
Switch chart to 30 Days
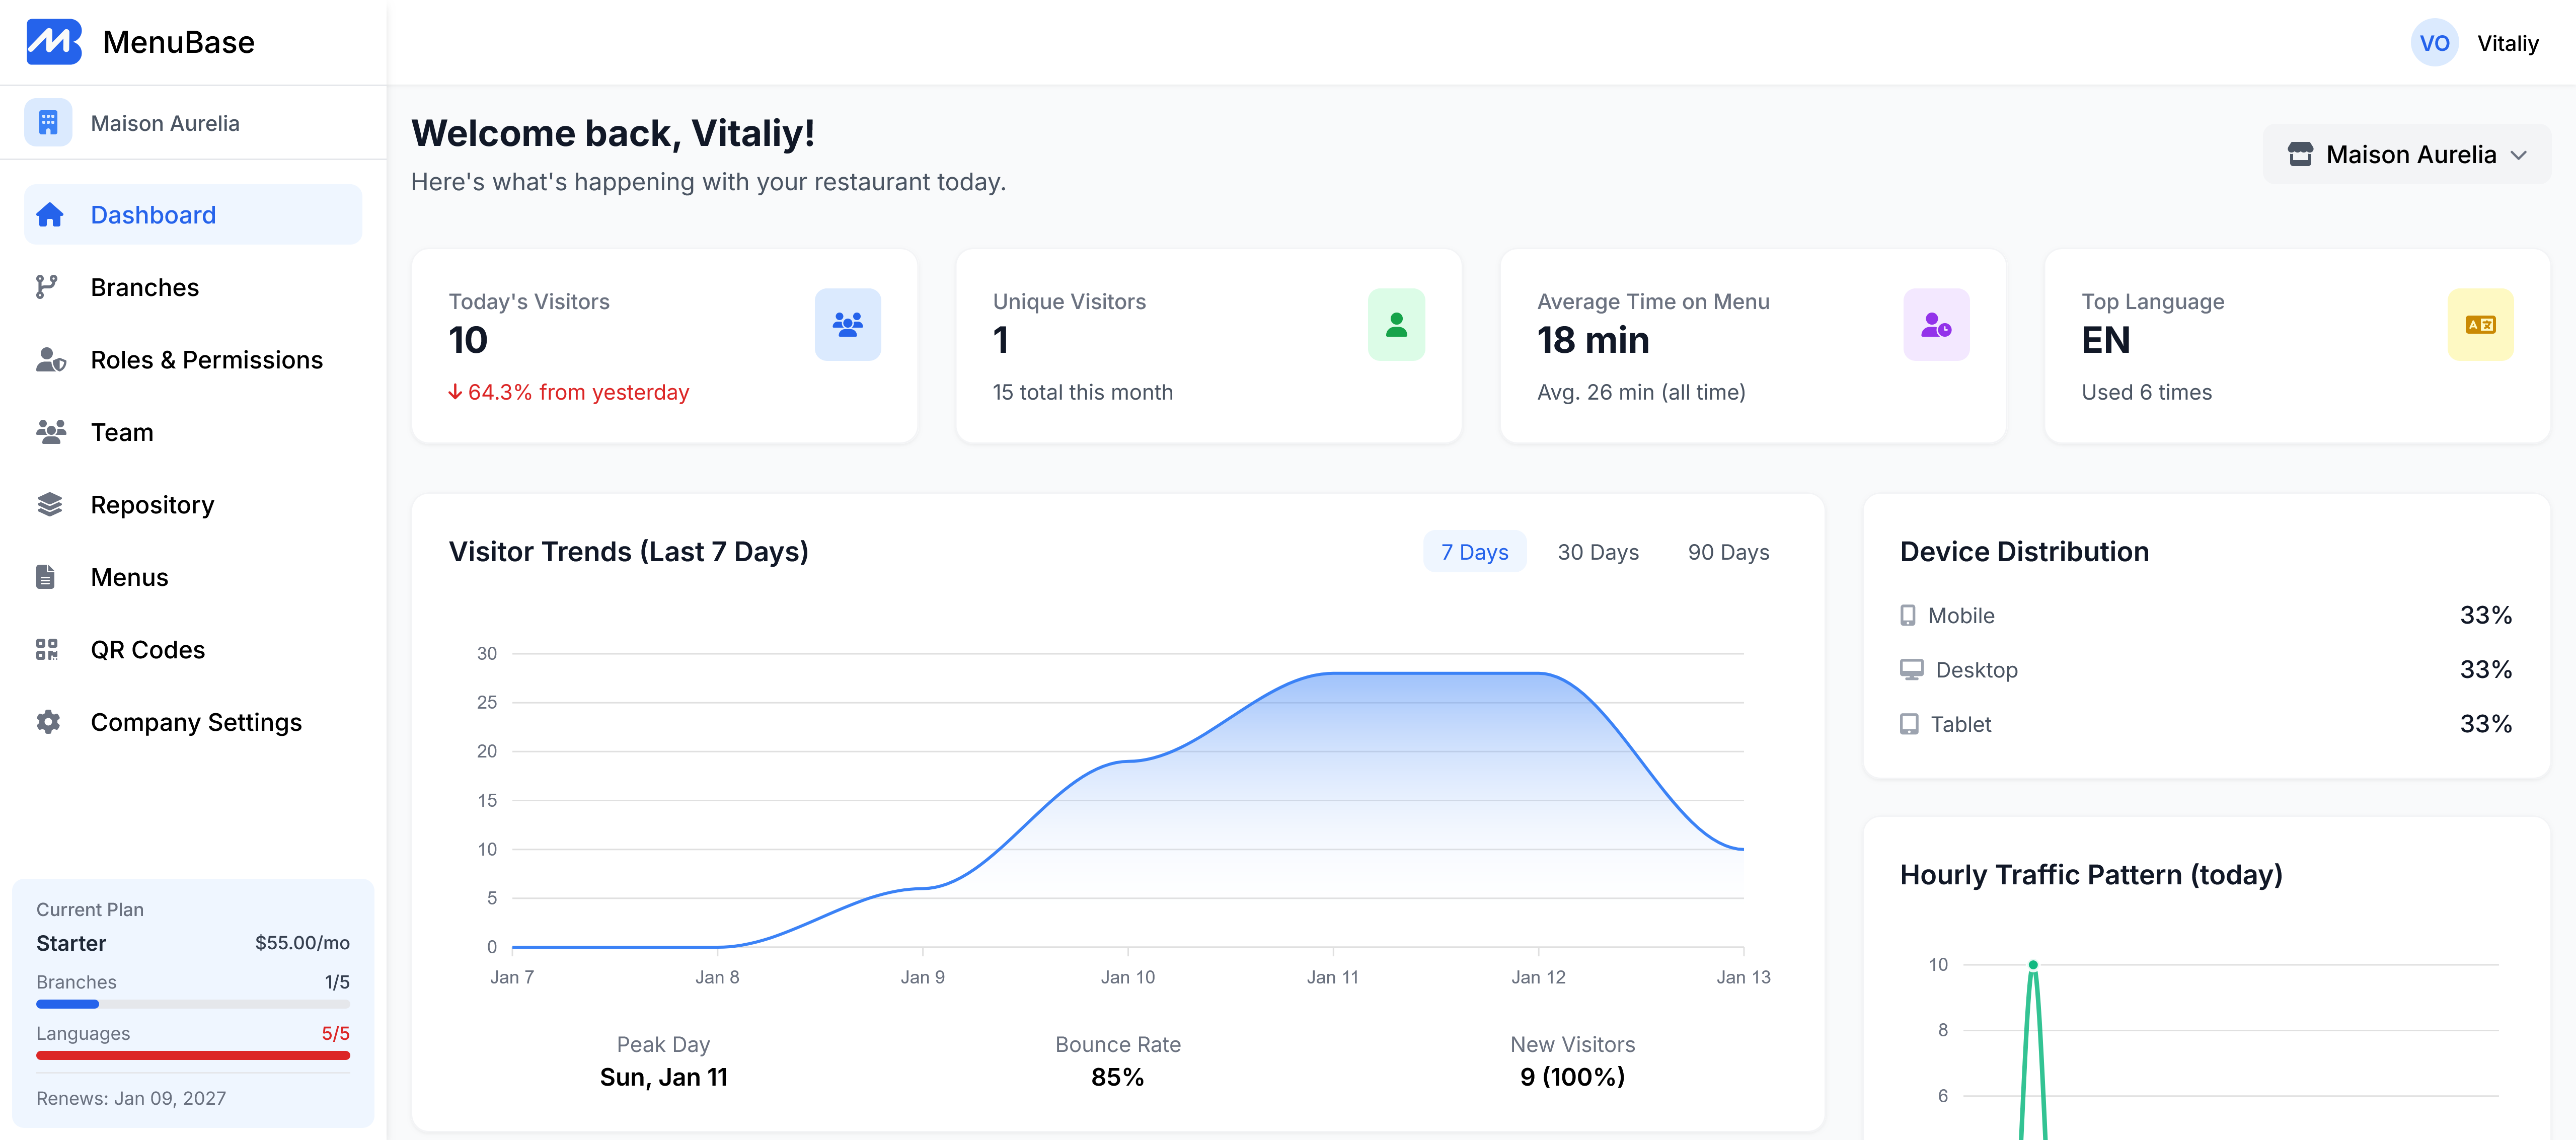[1597, 552]
